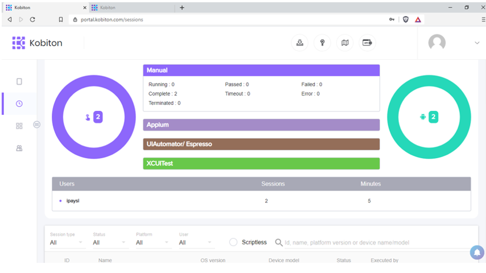Click the API settings icon in header
The width and height of the screenshot is (486, 273).
[367, 43]
